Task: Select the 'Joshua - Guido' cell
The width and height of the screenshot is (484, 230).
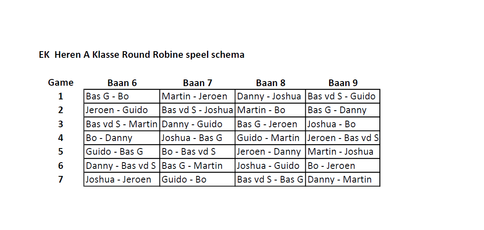Action: (270, 166)
